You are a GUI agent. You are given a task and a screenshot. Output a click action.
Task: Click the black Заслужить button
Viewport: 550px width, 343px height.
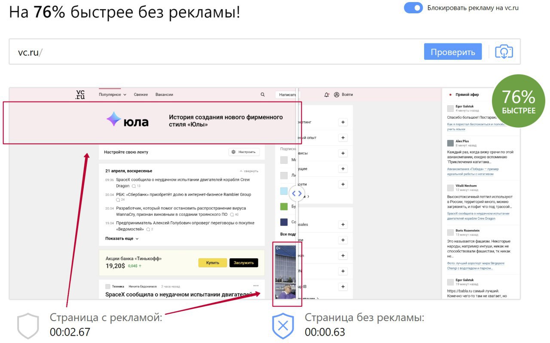(244, 263)
